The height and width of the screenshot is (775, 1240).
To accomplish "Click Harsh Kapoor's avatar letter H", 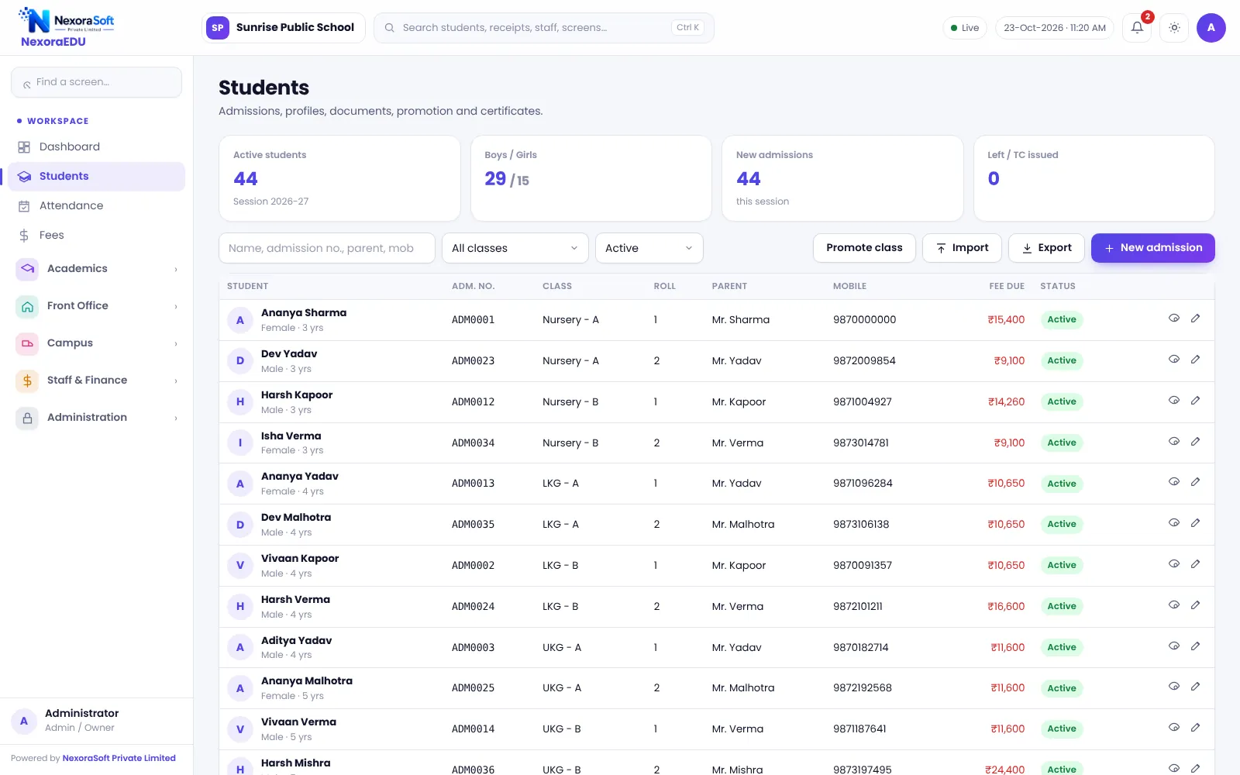I will (240, 402).
